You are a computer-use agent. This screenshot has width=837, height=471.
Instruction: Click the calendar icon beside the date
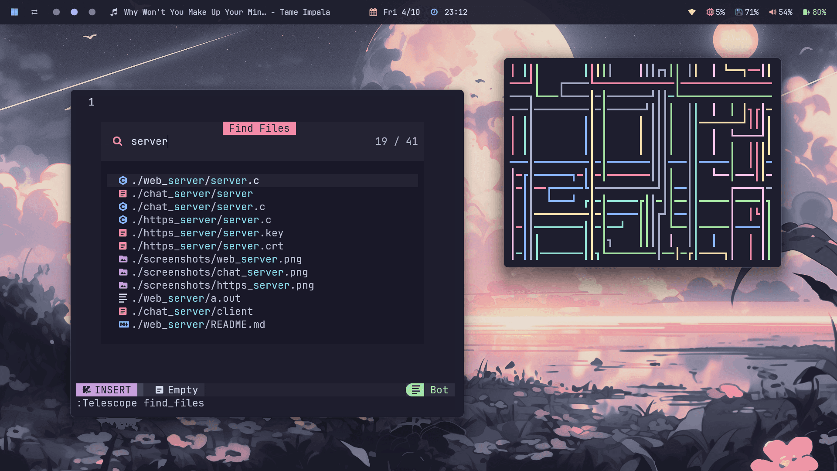click(x=373, y=12)
